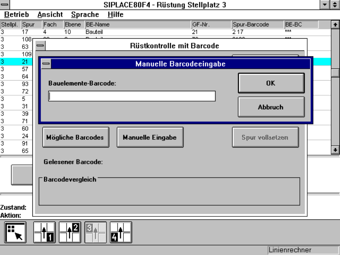Select the greyed Stellplatz 3 toolbar icon

(x=95, y=233)
